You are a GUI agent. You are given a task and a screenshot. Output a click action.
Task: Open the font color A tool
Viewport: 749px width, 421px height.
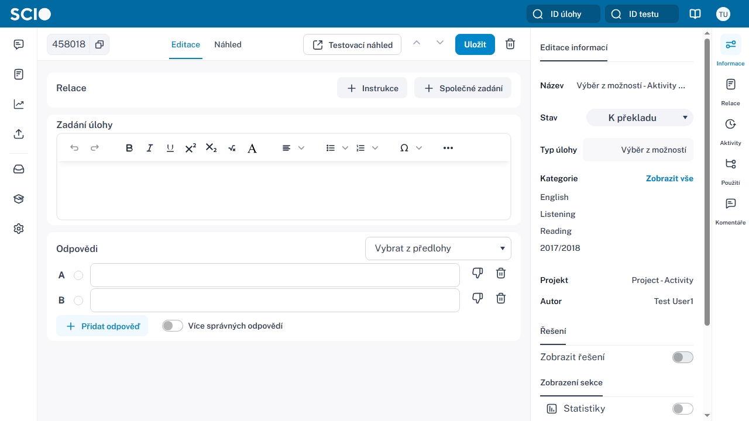pyautogui.click(x=252, y=148)
